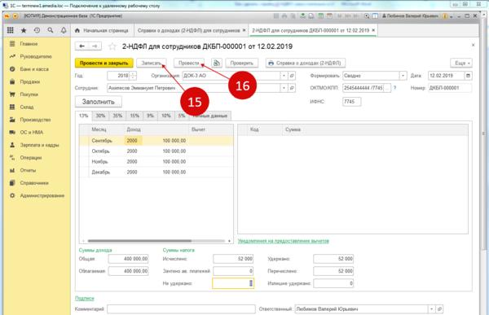Go to Начальная страница tab
The image size is (489, 315).
(102, 30)
